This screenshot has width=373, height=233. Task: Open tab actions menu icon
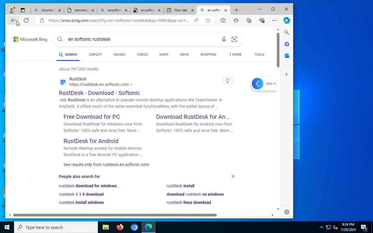tap(23, 10)
